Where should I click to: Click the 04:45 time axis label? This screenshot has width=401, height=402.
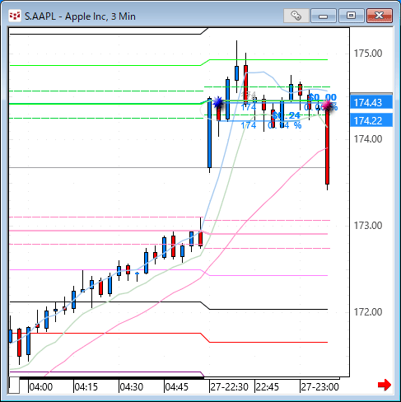click(x=177, y=387)
